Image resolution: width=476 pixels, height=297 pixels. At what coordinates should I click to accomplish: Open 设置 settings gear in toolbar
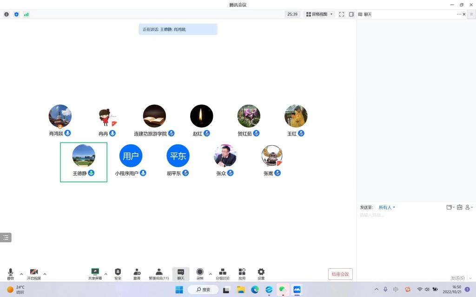(261, 273)
